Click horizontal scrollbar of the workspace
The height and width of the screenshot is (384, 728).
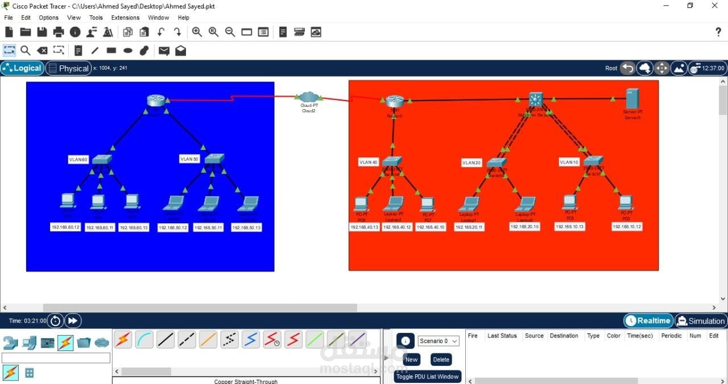pos(200,307)
